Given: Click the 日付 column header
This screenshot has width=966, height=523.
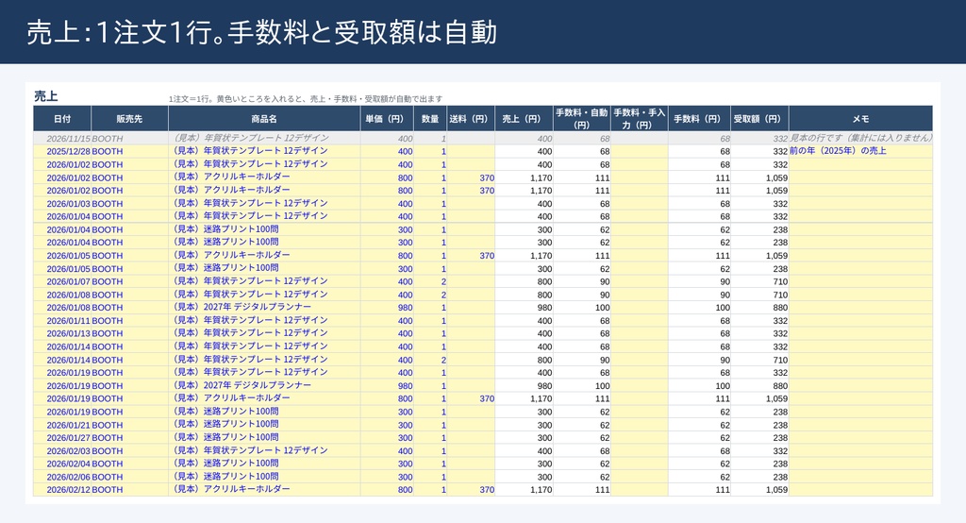Looking at the screenshot, I should point(62,118).
